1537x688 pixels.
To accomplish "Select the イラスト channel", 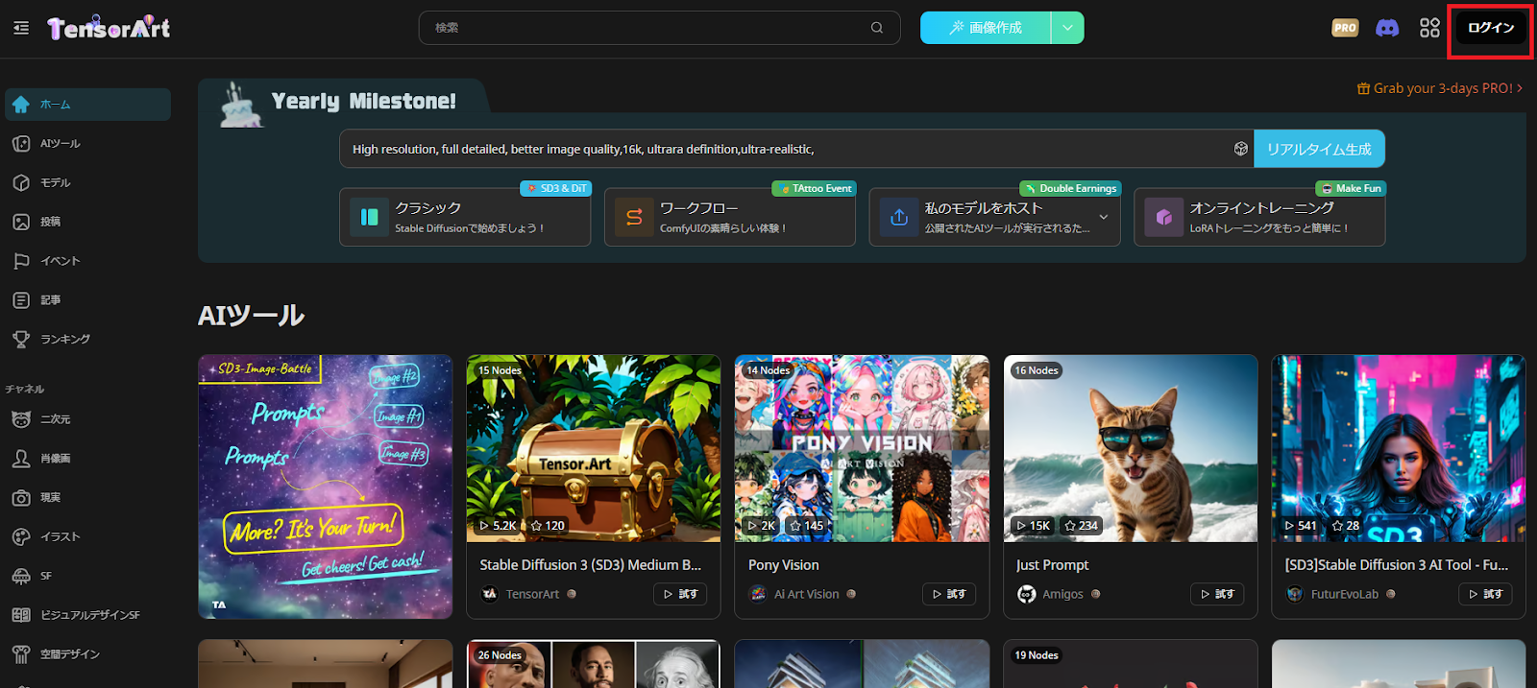I will click(87, 537).
